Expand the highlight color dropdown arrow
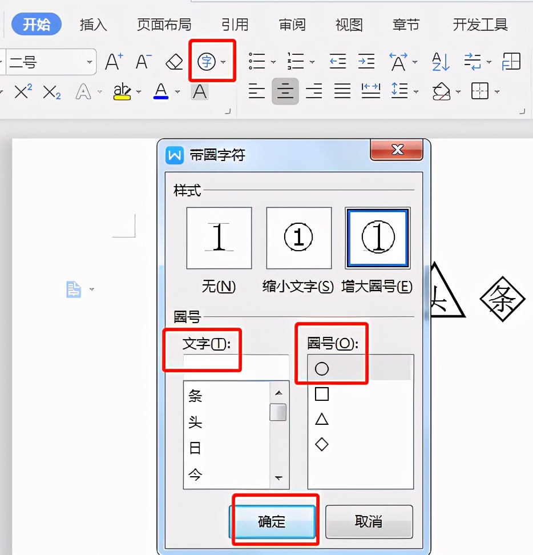 tap(139, 92)
